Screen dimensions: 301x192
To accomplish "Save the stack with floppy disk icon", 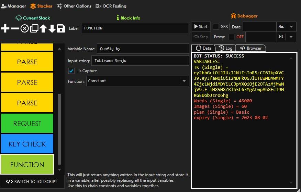I will point(61,29).
